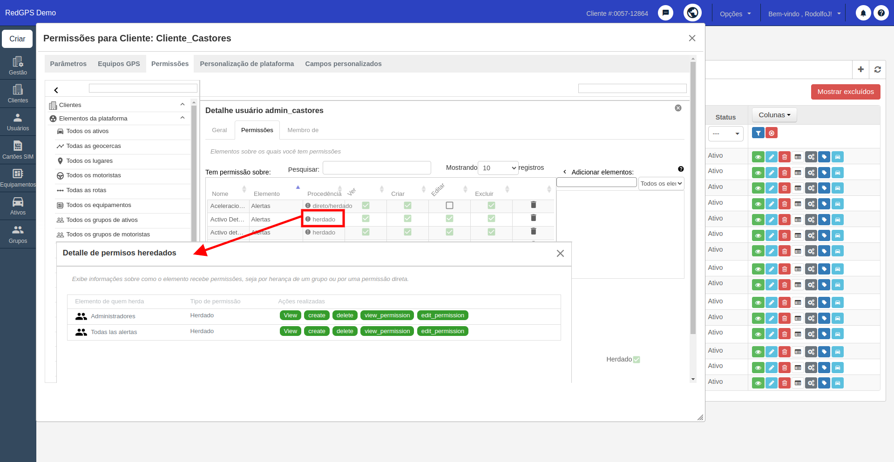894x462 pixels.
Task: Open the Mostrando registros count dropdown
Action: [x=498, y=168]
